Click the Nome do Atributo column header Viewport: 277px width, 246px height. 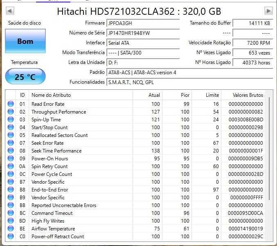point(81,95)
